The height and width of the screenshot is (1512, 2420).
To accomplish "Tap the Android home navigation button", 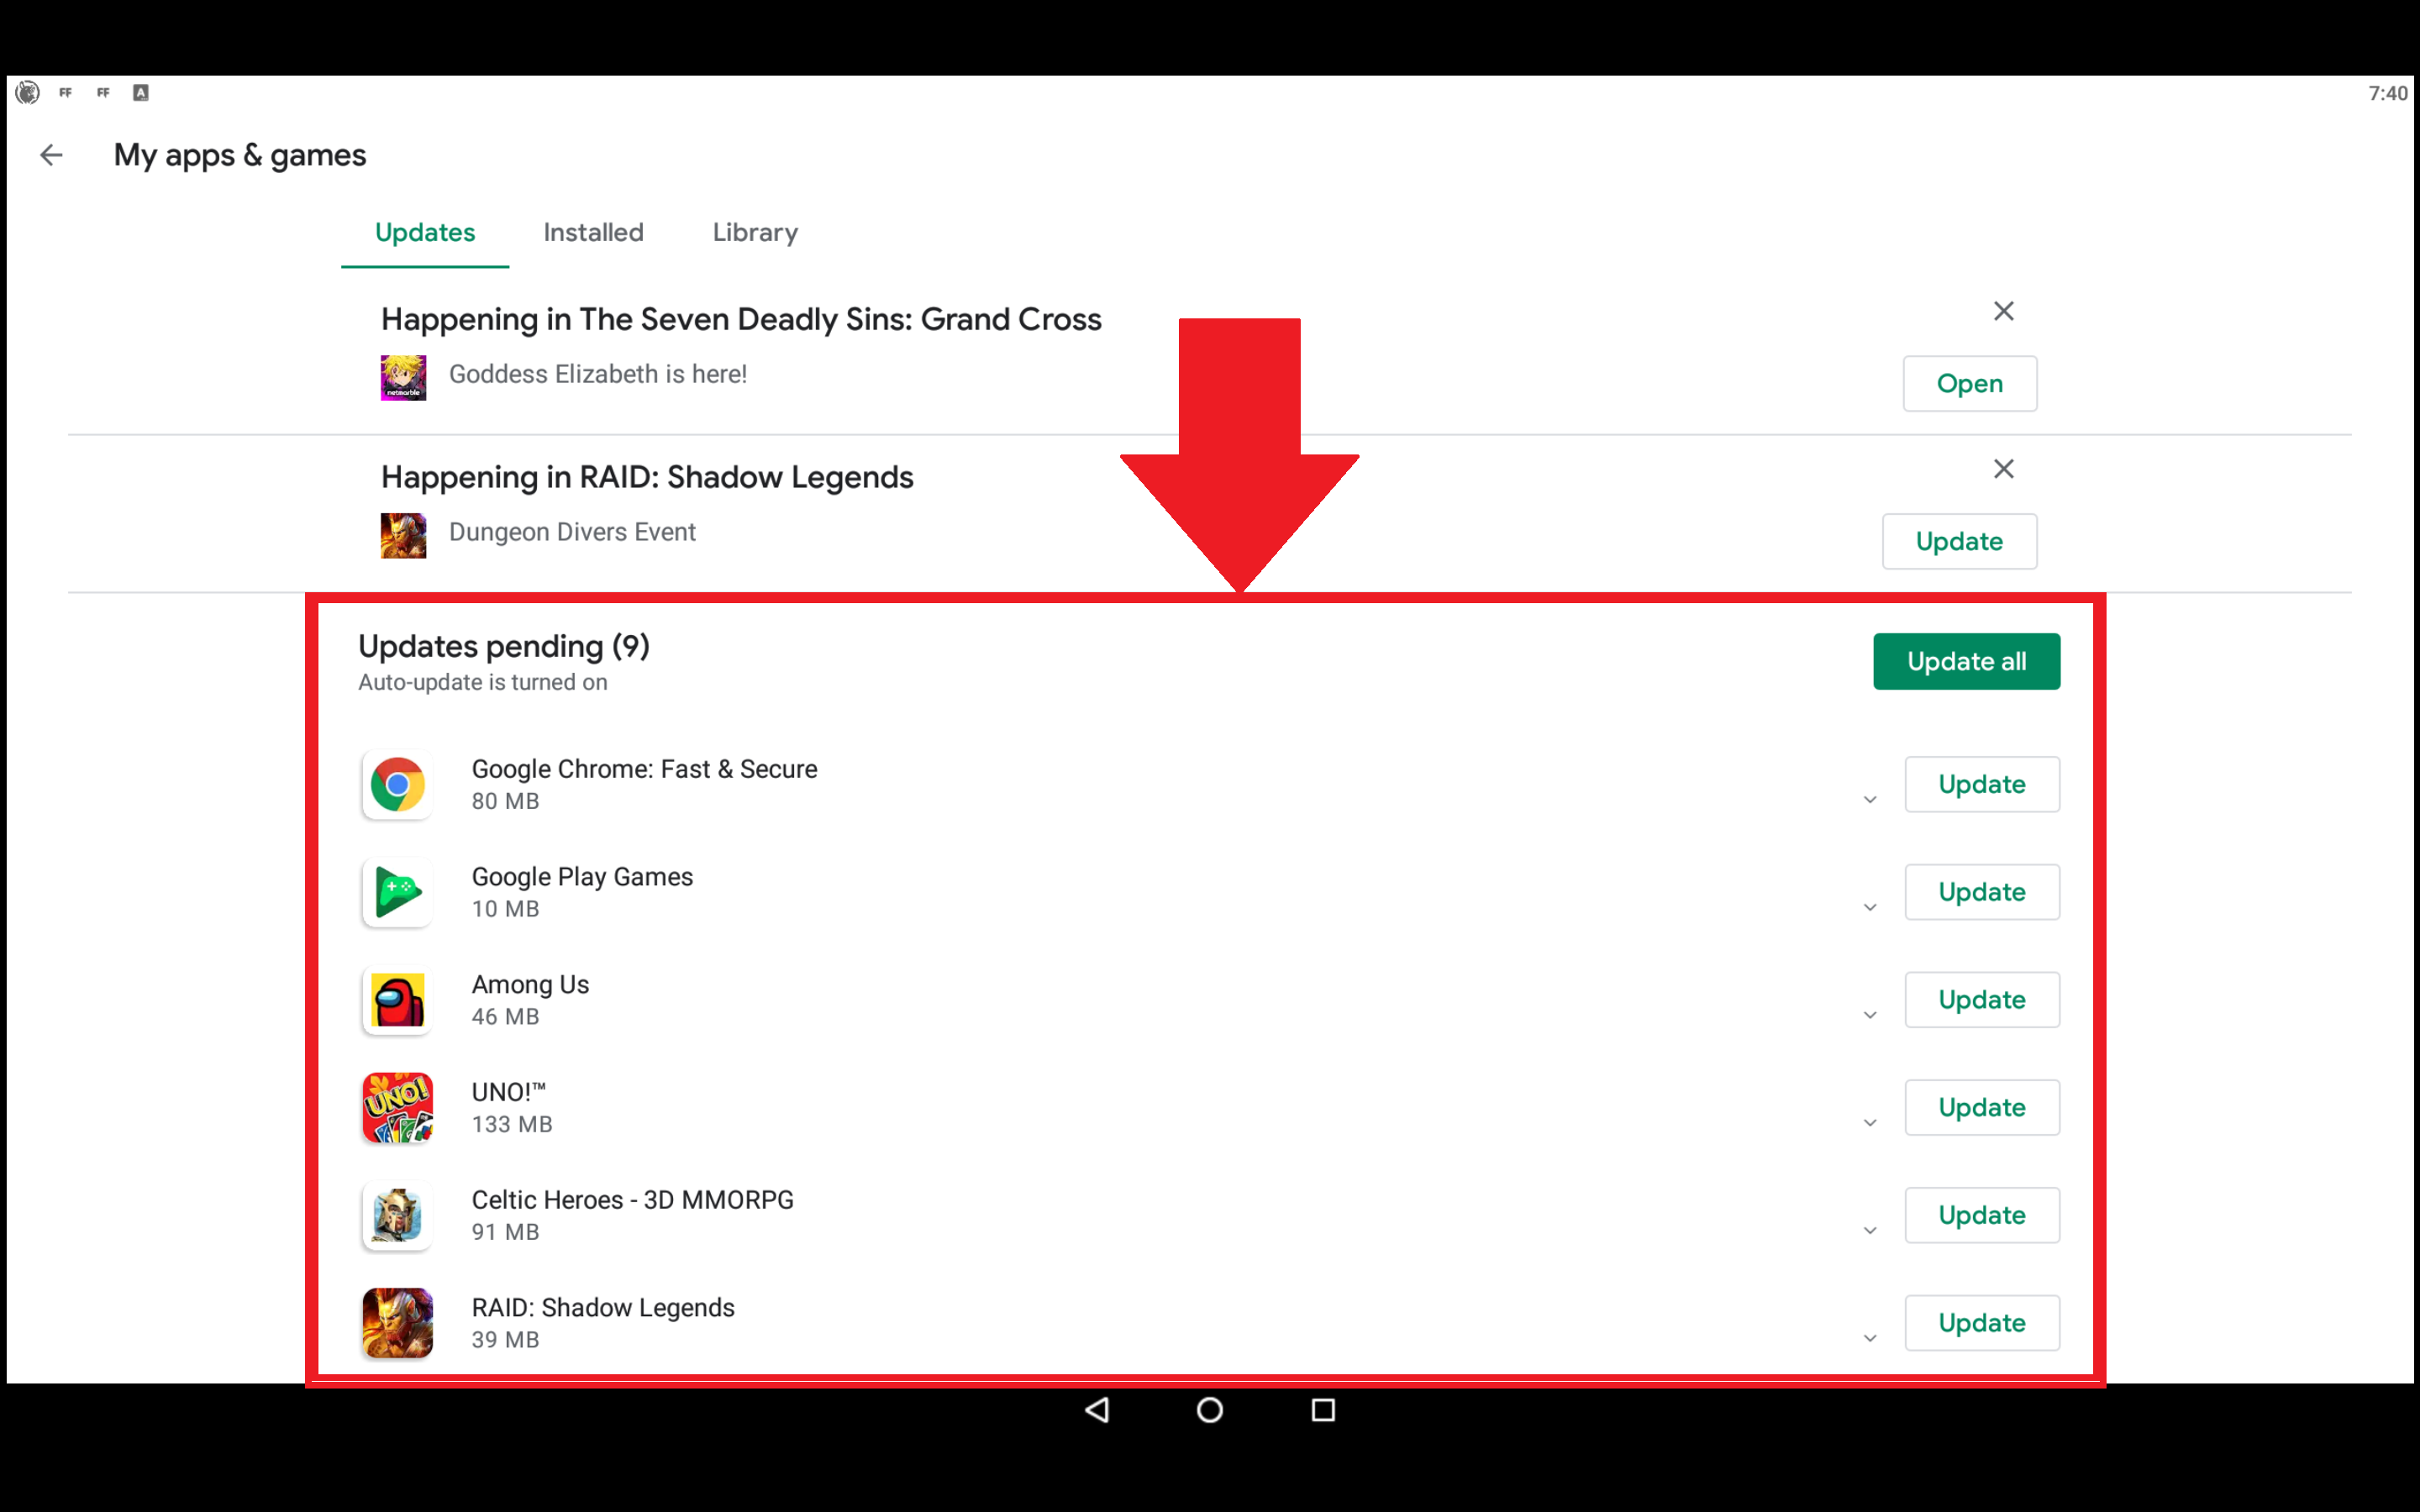I will tap(1210, 1410).
